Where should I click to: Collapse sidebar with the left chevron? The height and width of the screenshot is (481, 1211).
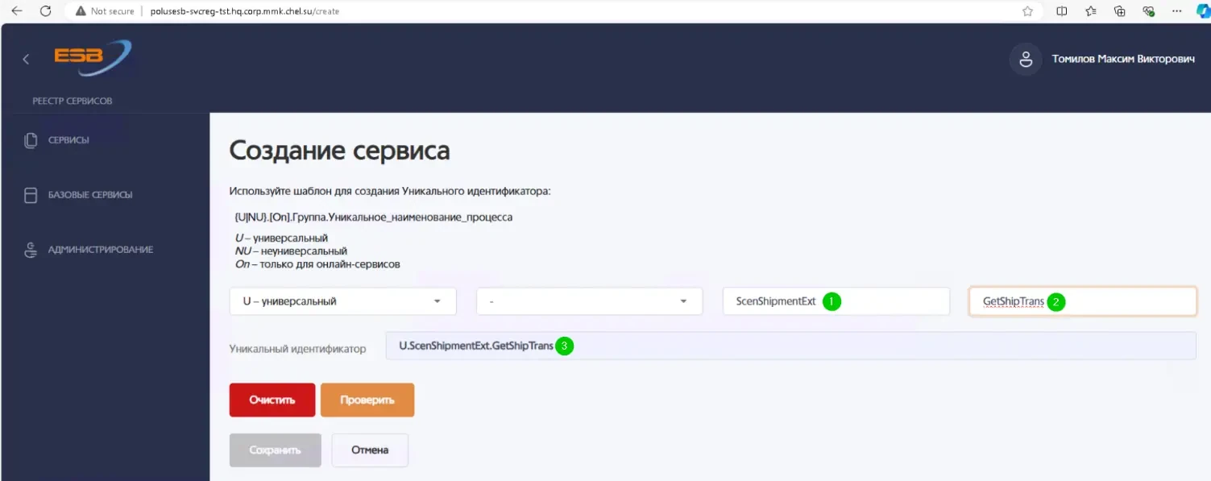(x=26, y=59)
